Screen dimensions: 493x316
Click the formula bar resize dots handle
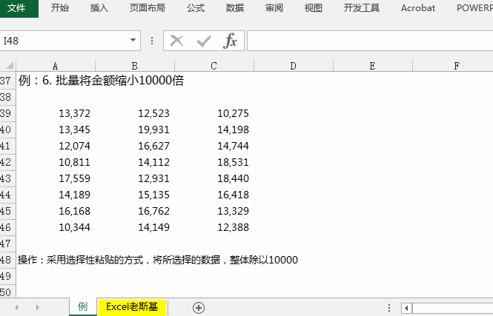(x=152, y=41)
